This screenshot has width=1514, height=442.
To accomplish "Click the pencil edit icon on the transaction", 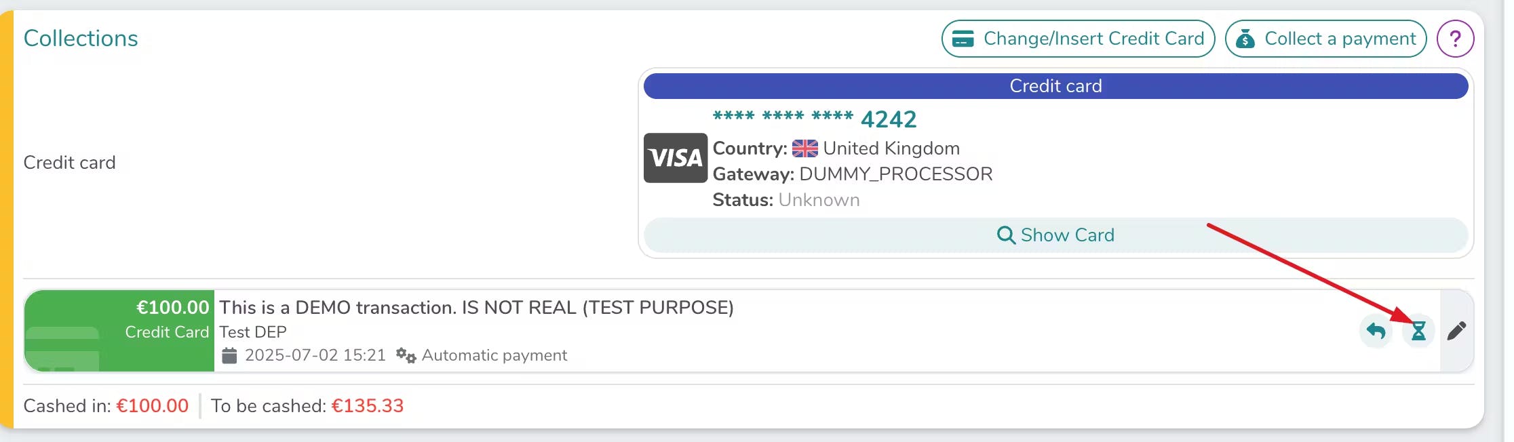I will click(x=1456, y=331).
